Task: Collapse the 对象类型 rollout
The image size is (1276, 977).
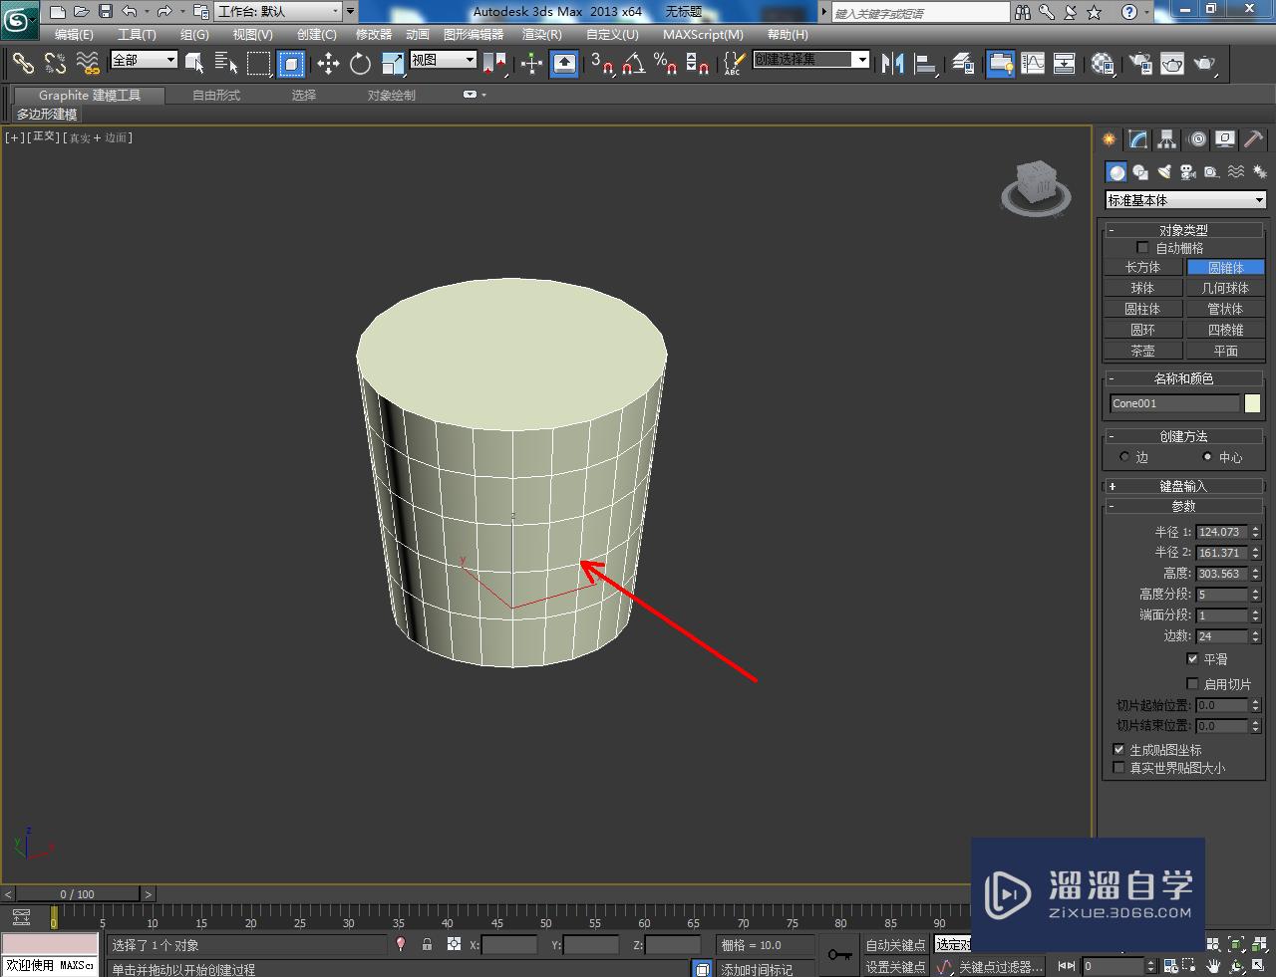Action: pyautogui.click(x=1183, y=229)
